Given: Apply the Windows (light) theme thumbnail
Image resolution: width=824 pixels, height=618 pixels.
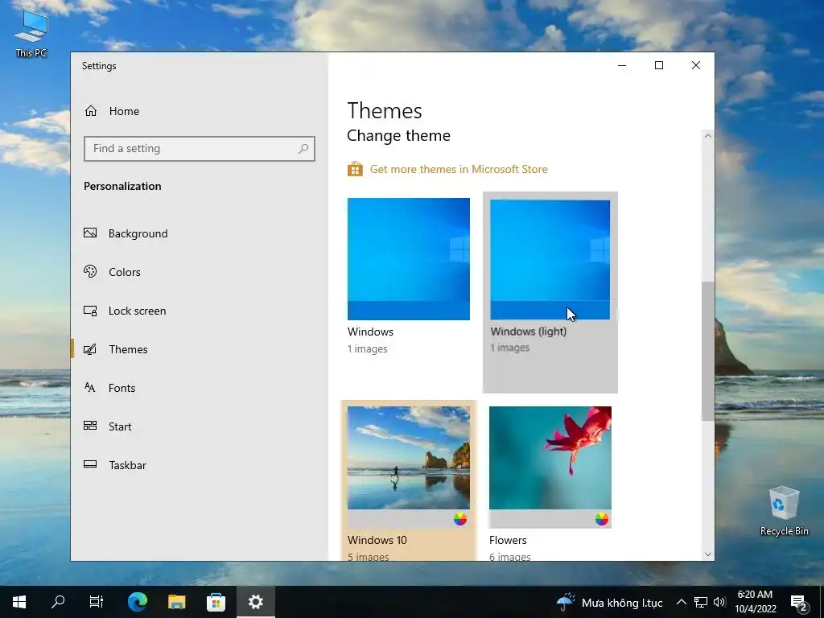Looking at the screenshot, I should [x=550, y=260].
